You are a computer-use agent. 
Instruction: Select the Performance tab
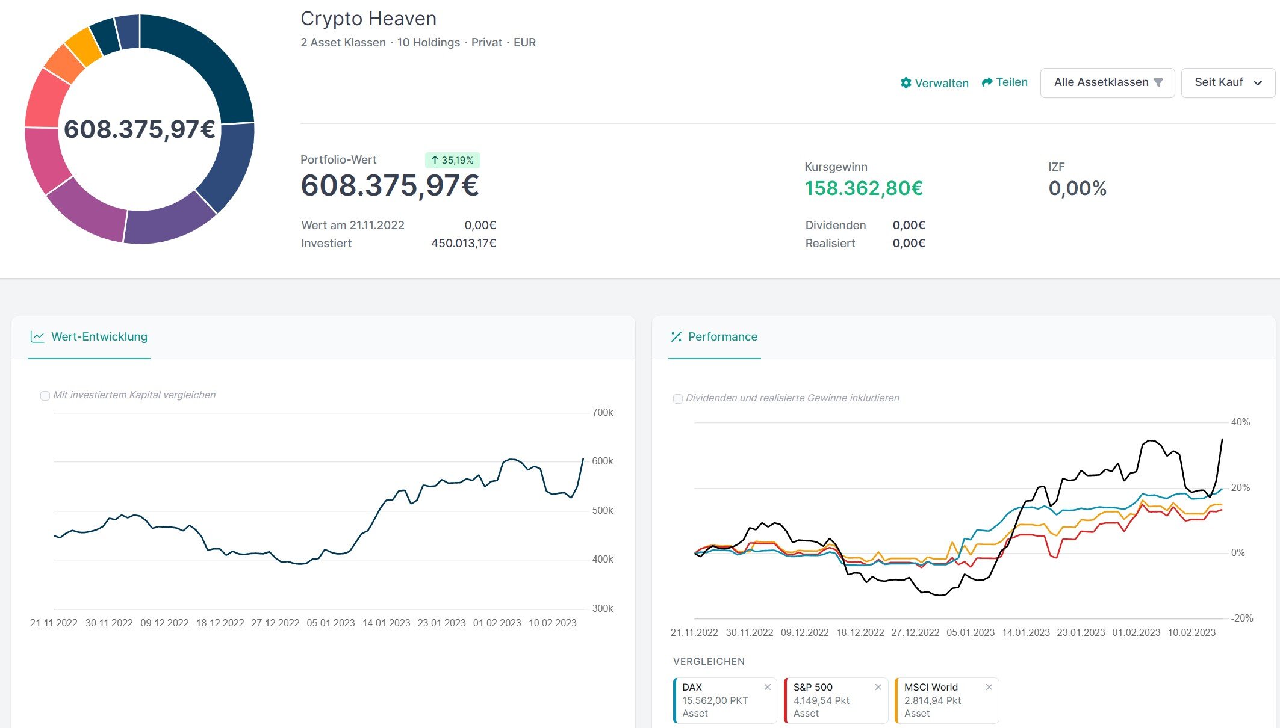click(x=722, y=337)
